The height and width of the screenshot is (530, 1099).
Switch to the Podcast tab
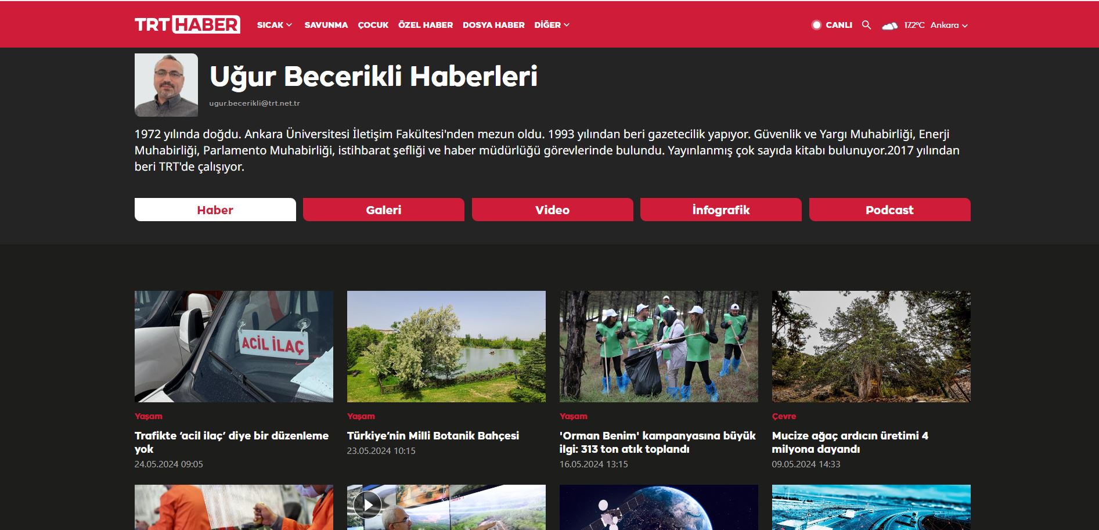(889, 210)
